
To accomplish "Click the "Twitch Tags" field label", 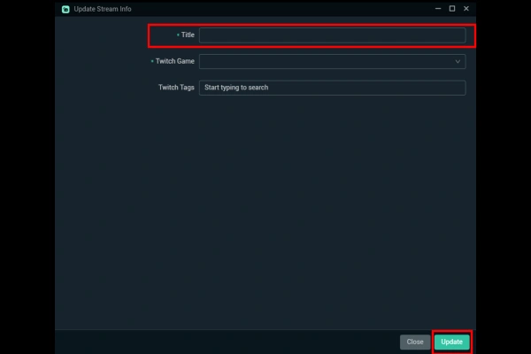I will coord(176,88).
